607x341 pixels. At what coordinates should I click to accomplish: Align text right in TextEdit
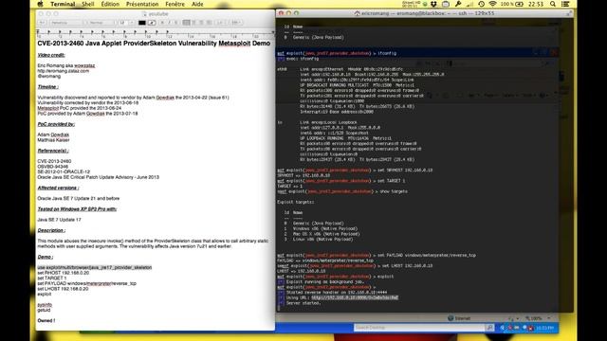coord(209,23)
